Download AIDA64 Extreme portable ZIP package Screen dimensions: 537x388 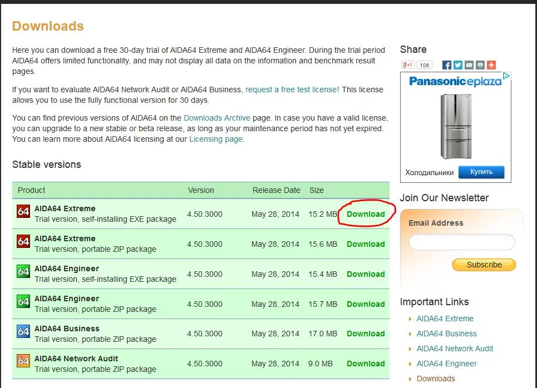coord(366,244)
